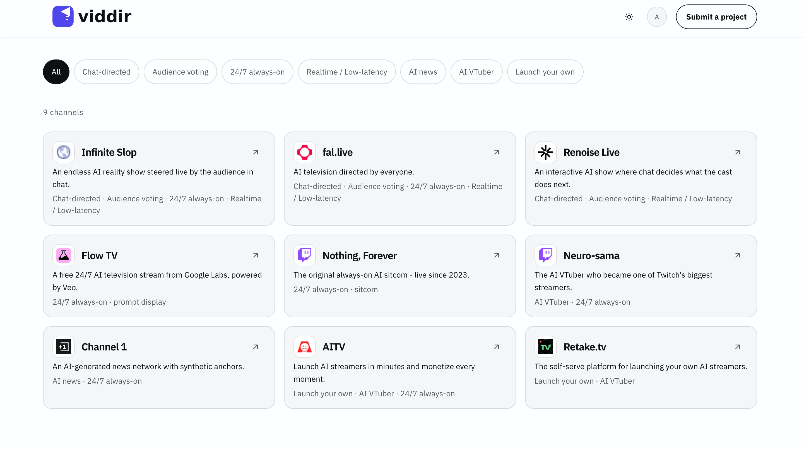Open Channel 1 external link arrow
The image size is (804, 449).
256,347
